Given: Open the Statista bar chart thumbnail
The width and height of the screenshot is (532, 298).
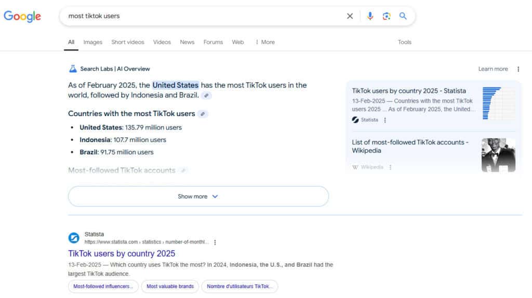Looking at the screenshot, I should [498, 104].
